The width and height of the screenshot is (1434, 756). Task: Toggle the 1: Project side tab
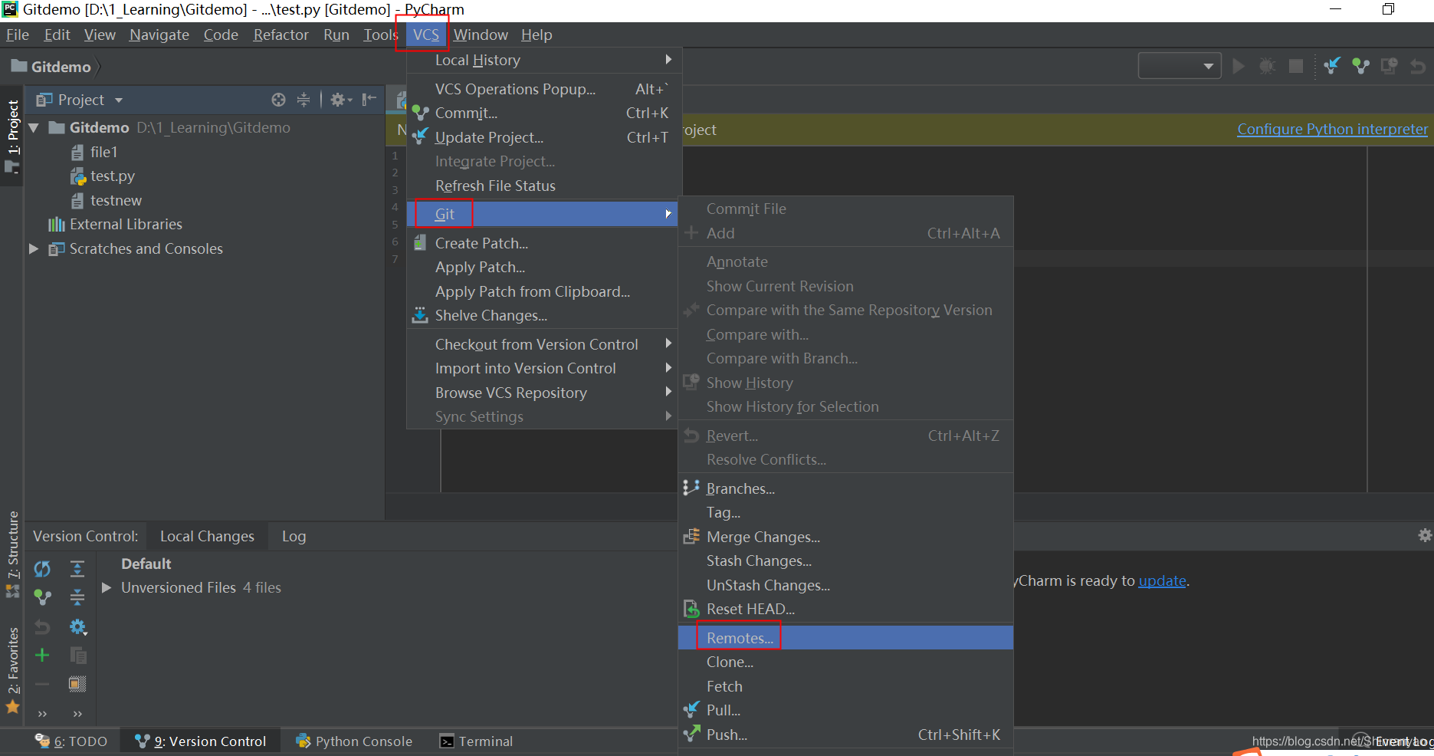point(13,136)
